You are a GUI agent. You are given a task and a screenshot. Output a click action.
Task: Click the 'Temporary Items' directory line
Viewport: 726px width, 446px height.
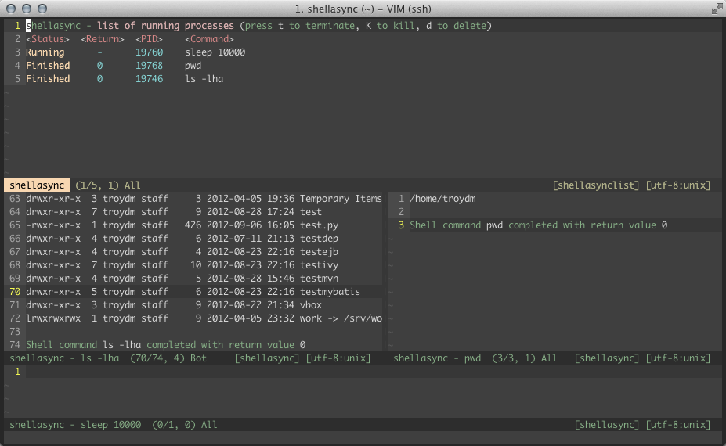point(204,199)
